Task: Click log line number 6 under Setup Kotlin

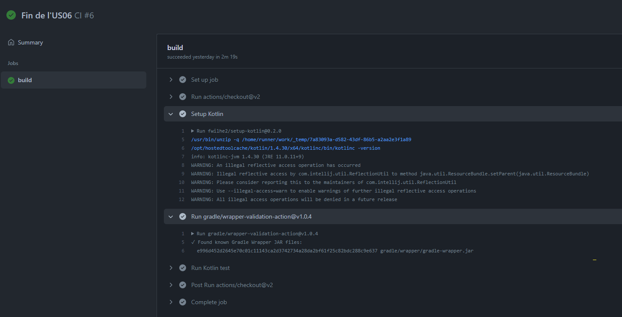Action: coord(183,148)
